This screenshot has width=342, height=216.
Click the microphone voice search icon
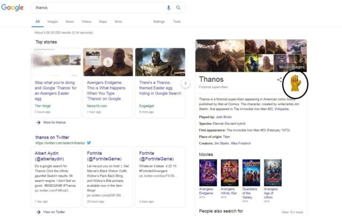[x=169, y=8]
